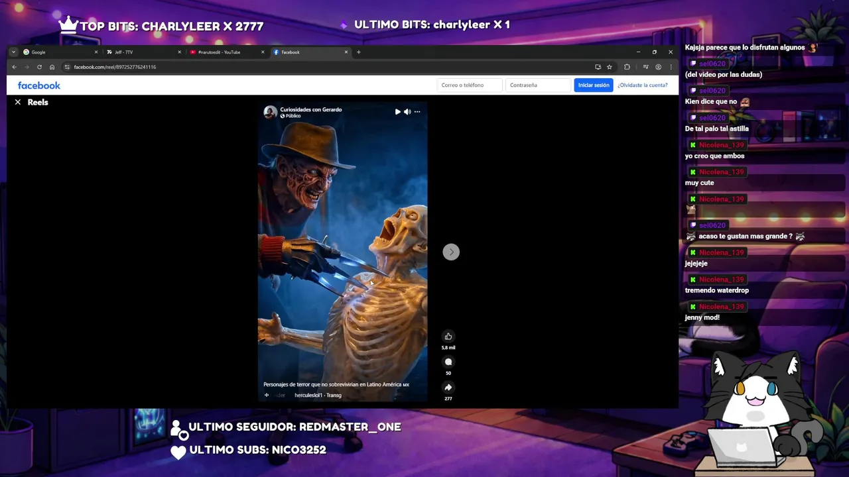
Task: Click chat message 'Kien dice que no'
Action: [x=711, y=101]
